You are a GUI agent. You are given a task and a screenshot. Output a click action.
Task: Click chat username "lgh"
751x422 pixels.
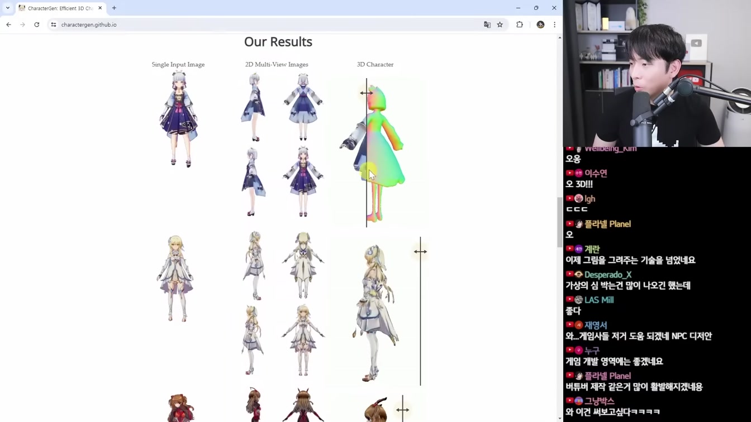point(590,199)
